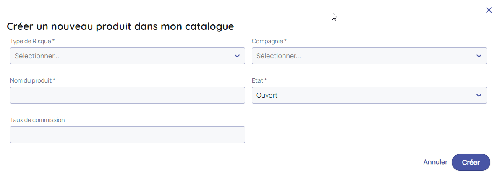497x179 pixels.
Task: Click the Compagnie chevron arrow
Action: [479, 56]
